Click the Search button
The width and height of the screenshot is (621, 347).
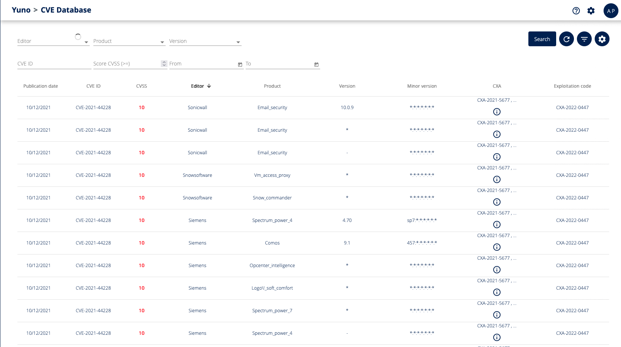click(542, 39)
